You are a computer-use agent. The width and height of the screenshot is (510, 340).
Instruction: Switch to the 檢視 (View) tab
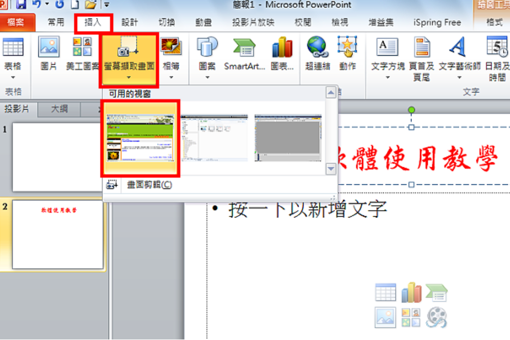click(x=339, y=22)
